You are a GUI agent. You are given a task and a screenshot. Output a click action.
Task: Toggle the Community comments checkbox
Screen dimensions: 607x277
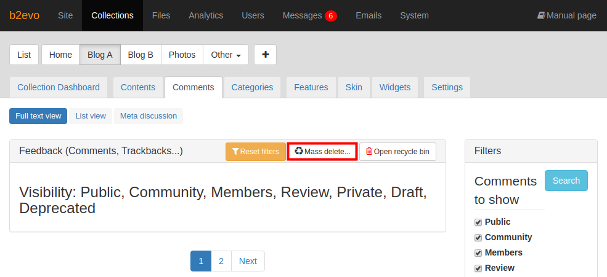coord(478,238)
